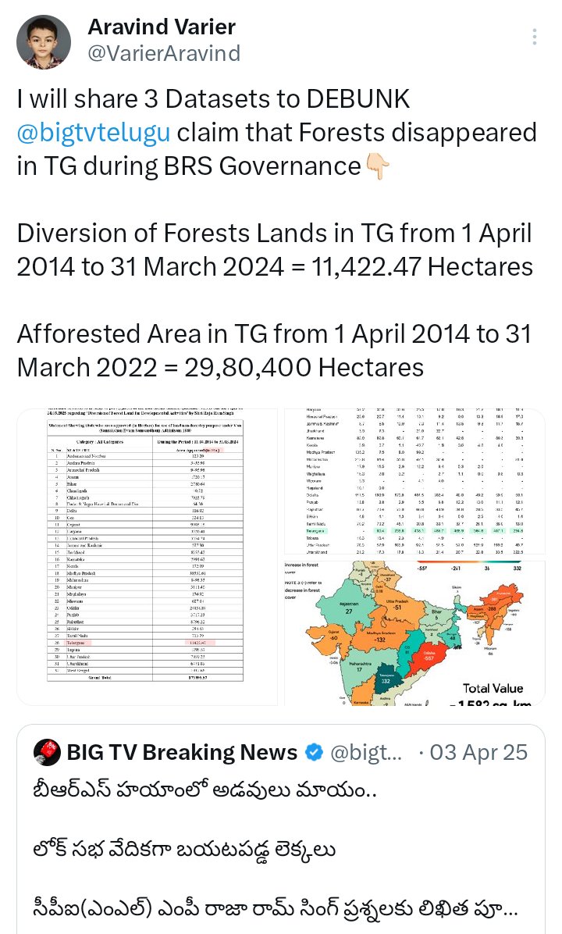This screenshot has width=562, height=934.
Task: Open Aravind Varier's profile picture
Action: click(x=44, y=41)
